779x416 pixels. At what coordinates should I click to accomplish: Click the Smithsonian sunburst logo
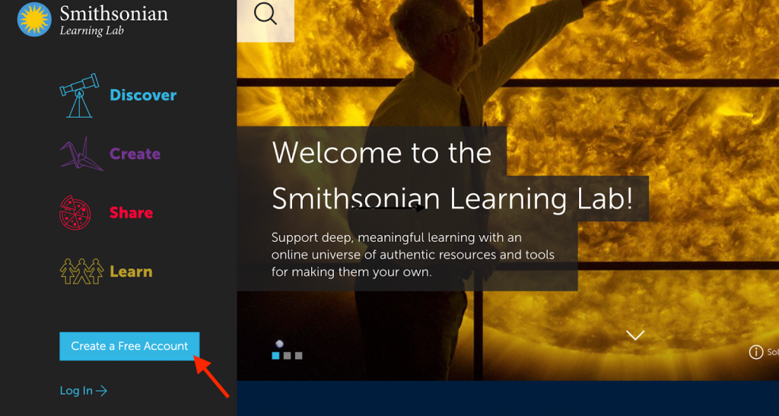point(34,19)
